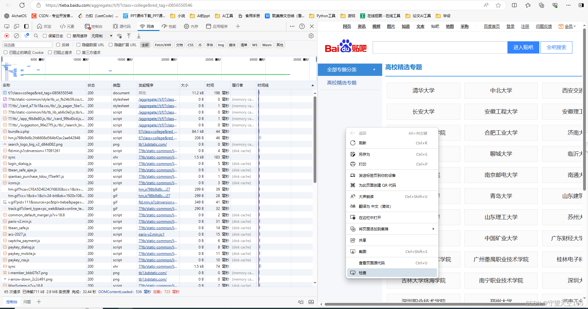Open network settings gear icon

click(x=311, y=36)
